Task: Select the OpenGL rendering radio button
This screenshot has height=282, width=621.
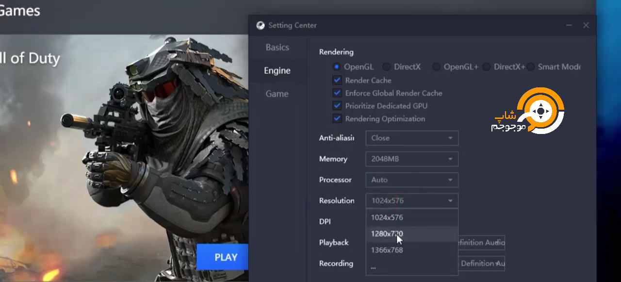Action: point(336,67)
